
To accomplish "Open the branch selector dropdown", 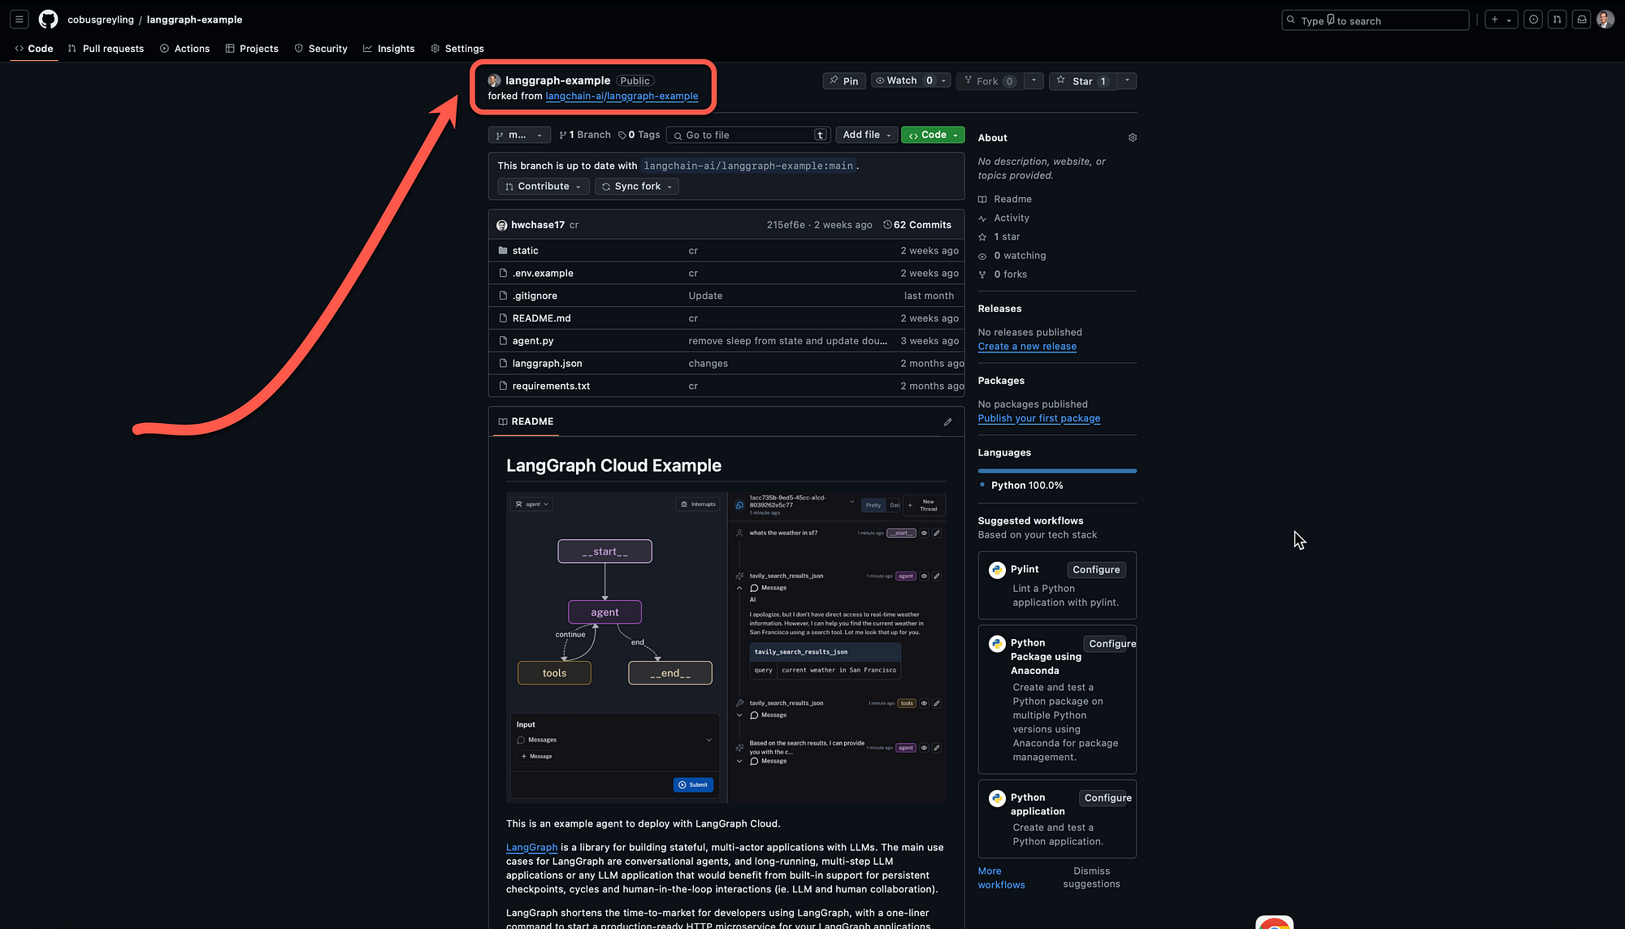I will point(519,135).
